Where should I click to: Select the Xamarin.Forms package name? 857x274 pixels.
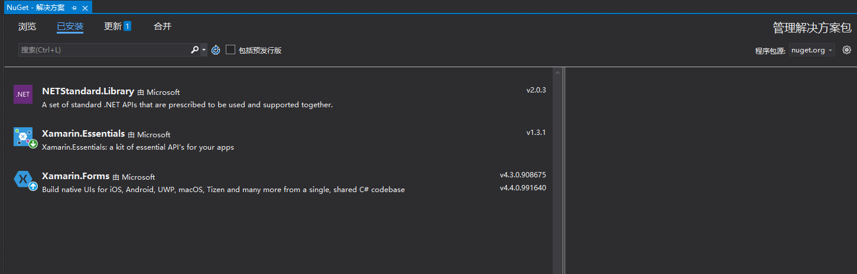pyautogui.click(x=76, y=176)
